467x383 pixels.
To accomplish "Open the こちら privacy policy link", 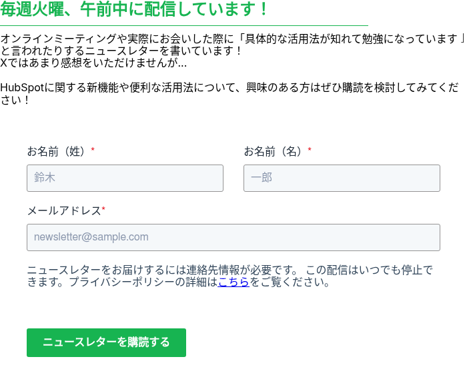I will click(x=233, y=282).
